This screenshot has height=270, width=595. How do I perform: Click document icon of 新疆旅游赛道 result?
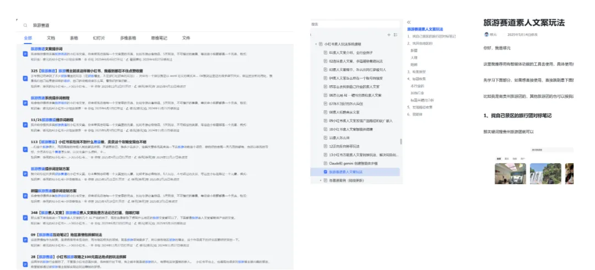(25, 196)
